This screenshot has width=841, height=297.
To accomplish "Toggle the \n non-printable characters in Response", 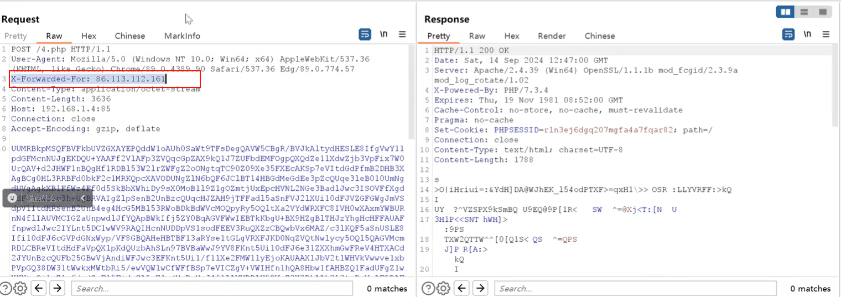I will (x=807, y=34).
